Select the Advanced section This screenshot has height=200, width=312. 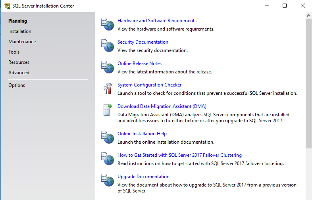[x=19, y=73]
